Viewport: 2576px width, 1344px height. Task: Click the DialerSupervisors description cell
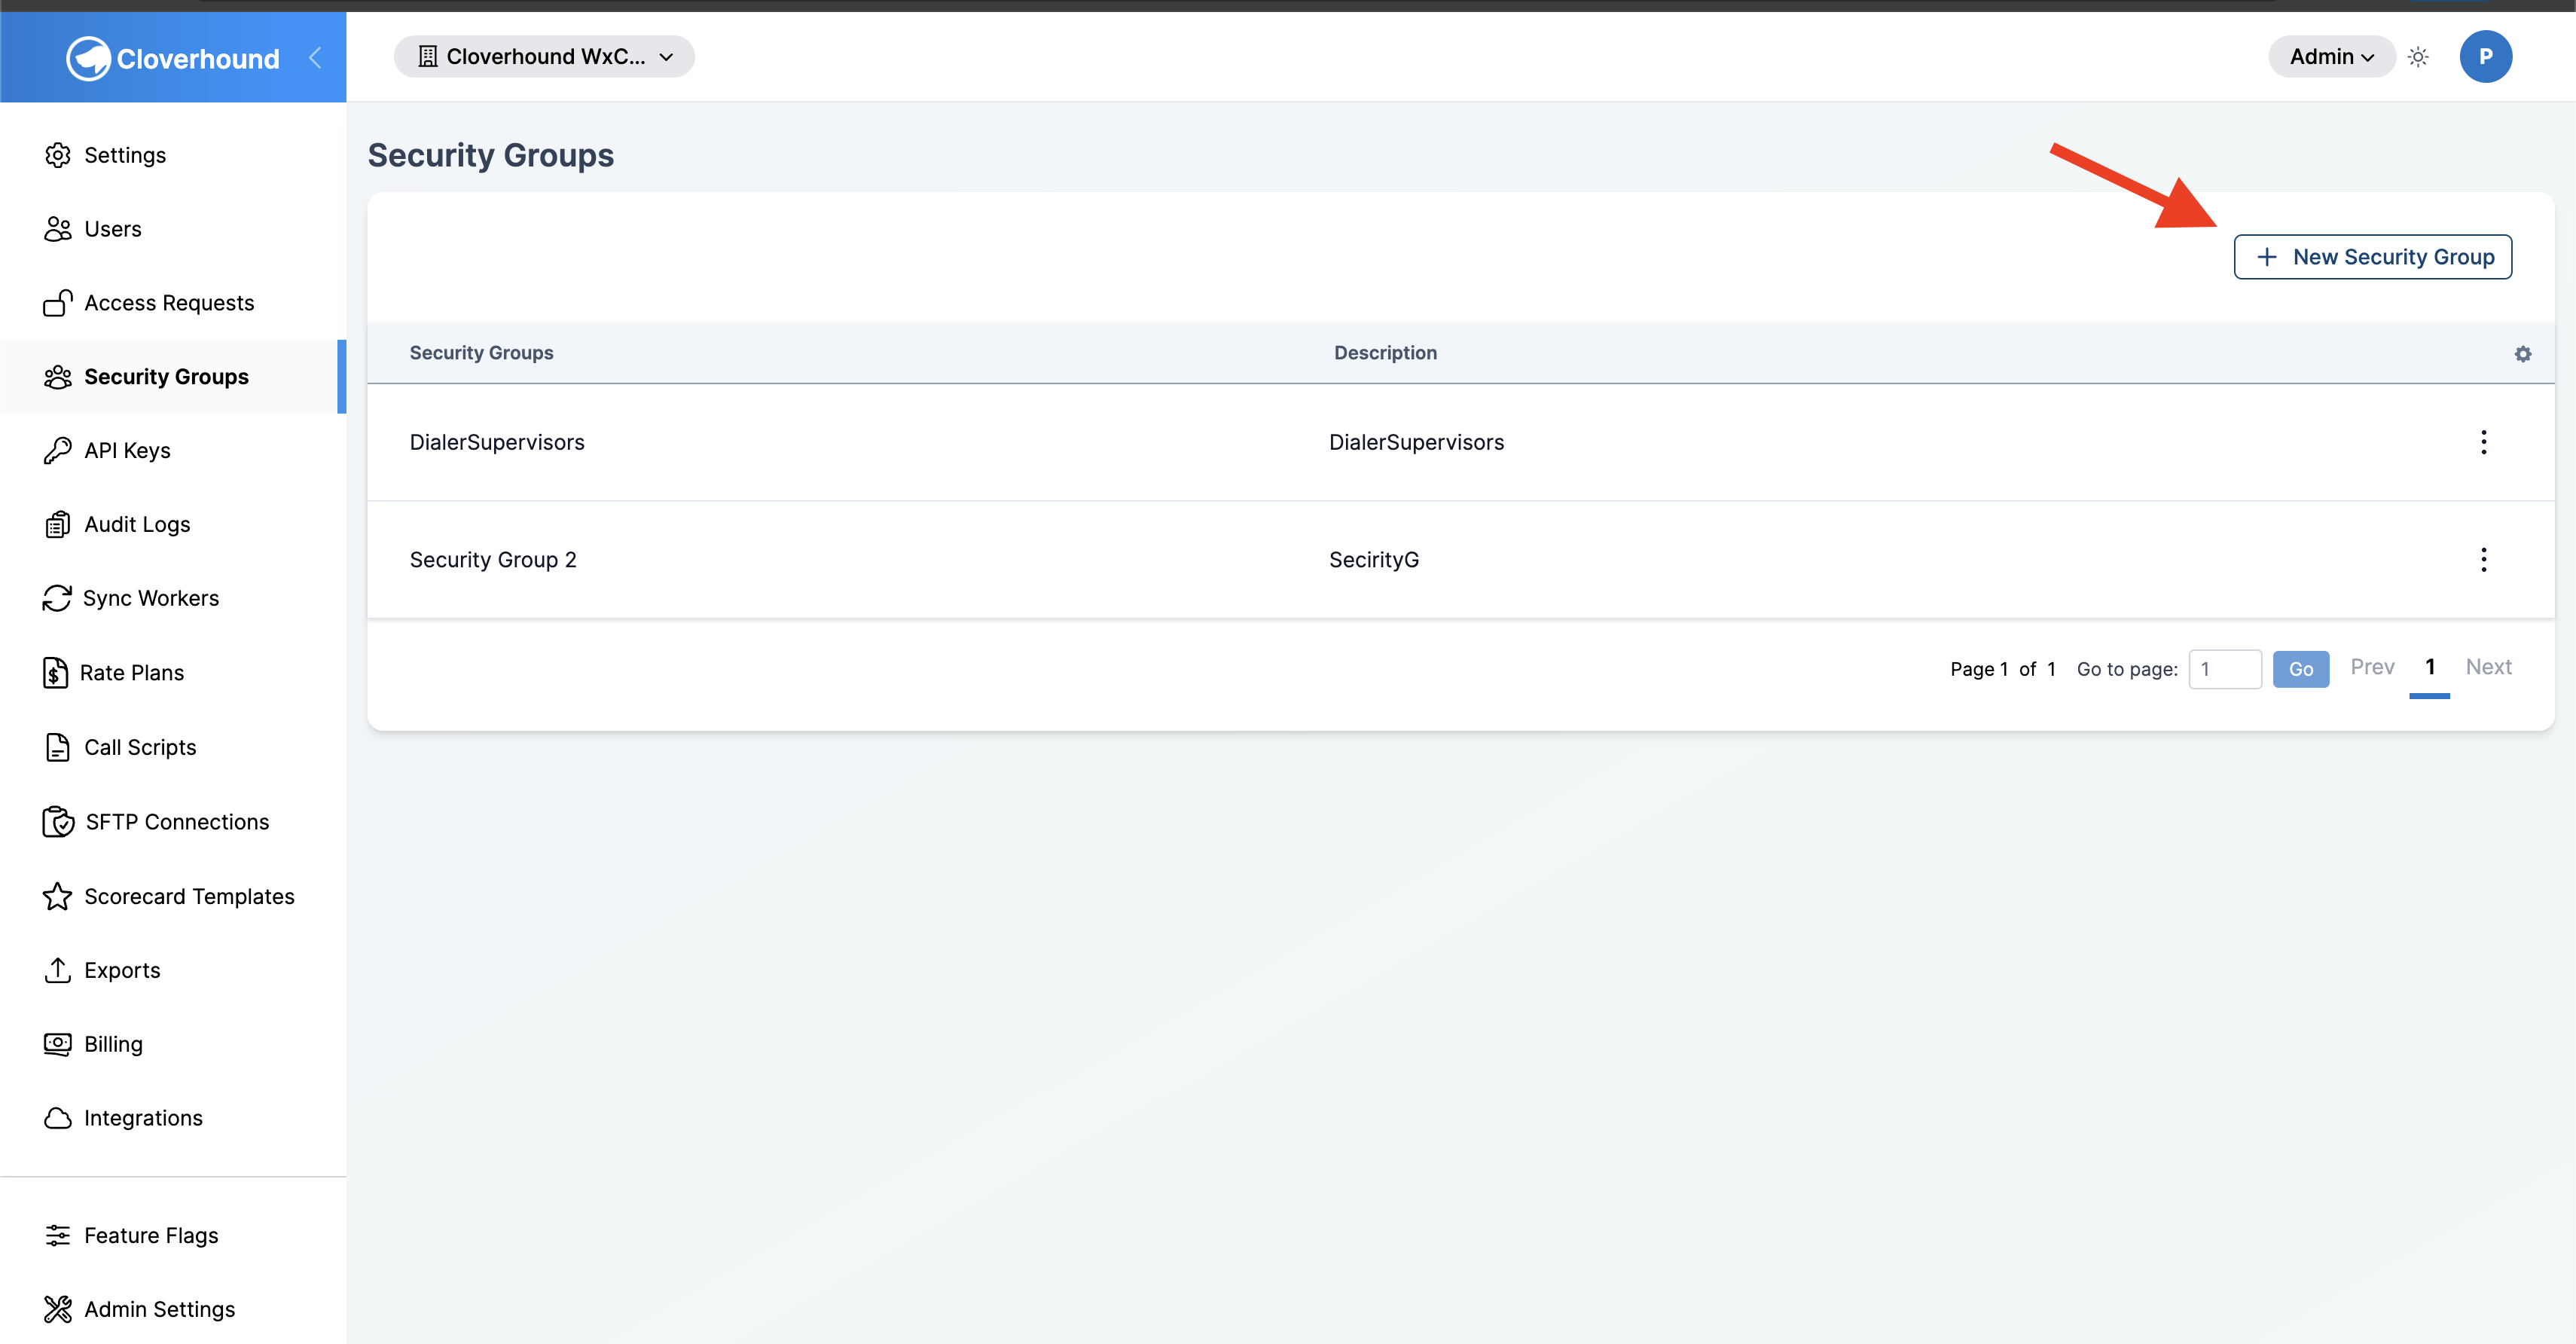1416,442
